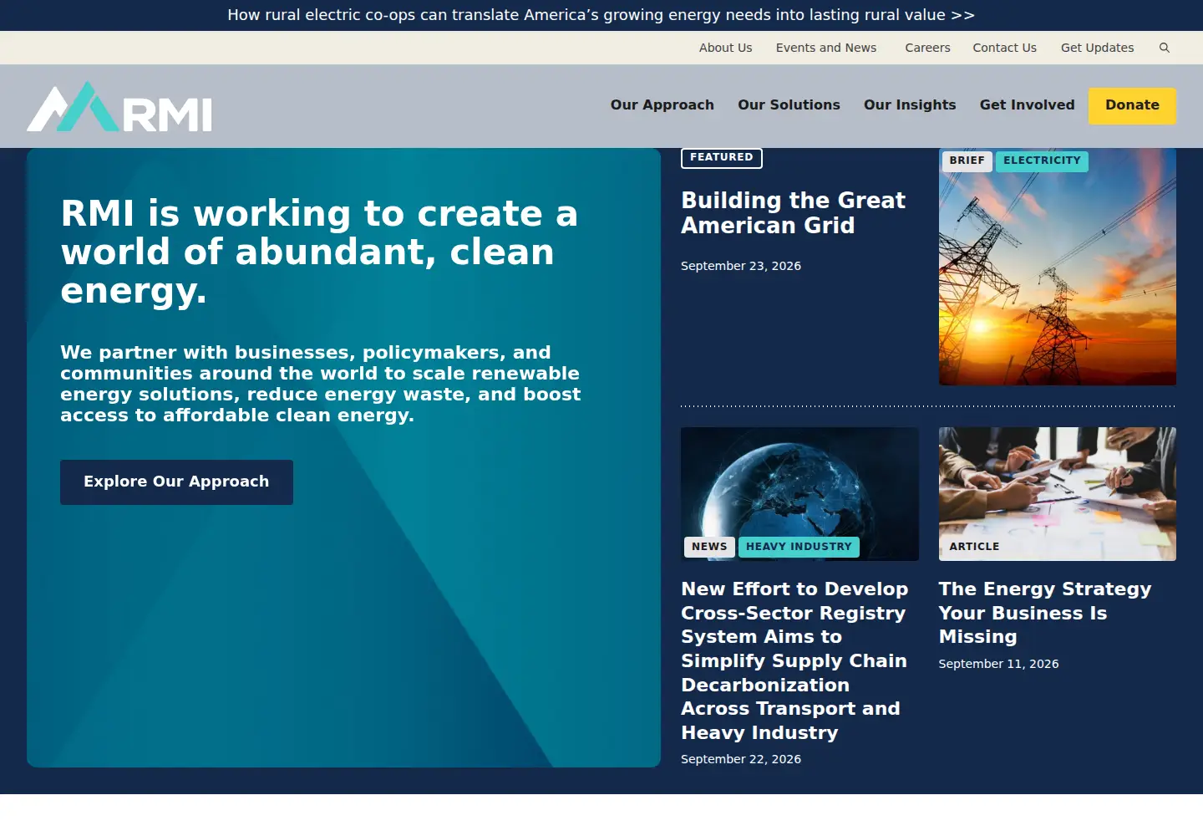Select the ELECTRICITY category tag

point(1042,161)
